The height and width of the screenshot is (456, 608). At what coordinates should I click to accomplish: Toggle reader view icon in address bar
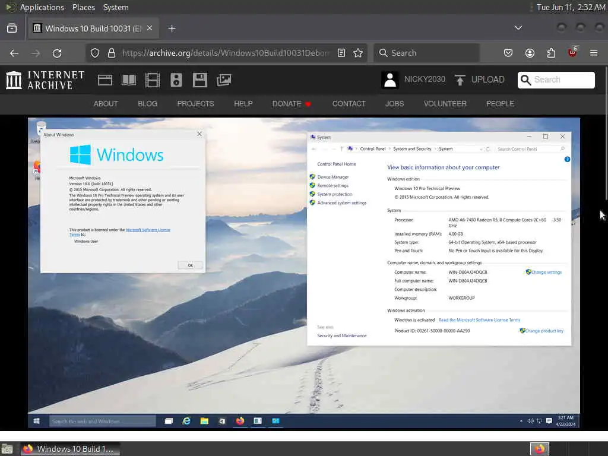coord(341,53)
